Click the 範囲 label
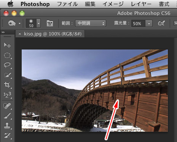177x142 pixels. click(67, 23)
